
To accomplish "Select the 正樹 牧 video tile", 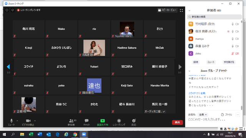I will [28, 104].
